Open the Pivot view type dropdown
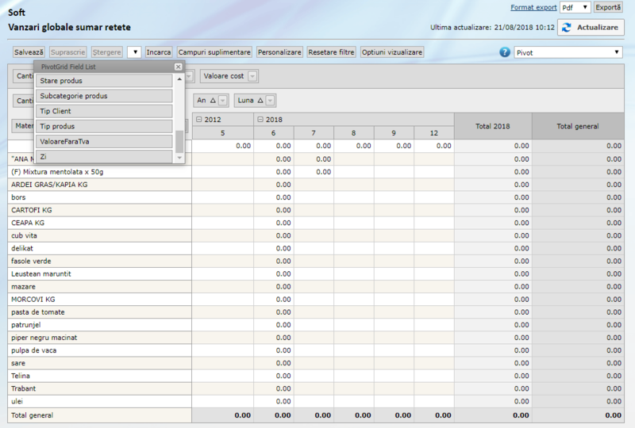Image resolution: width=635 pixels, height=428 pixels. 568,52
